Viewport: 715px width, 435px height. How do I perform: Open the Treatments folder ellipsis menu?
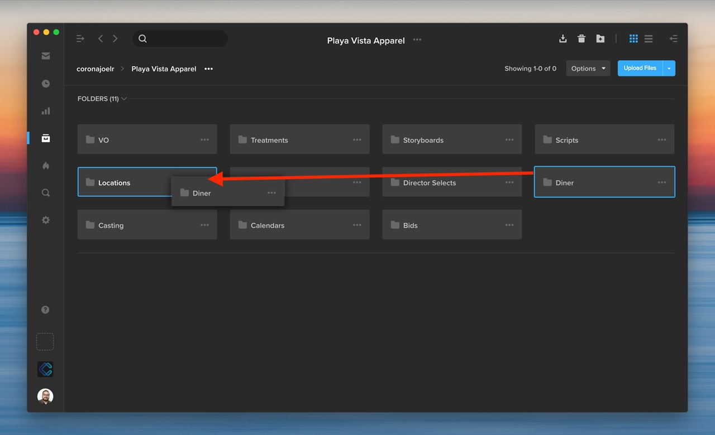click(357, 140)
